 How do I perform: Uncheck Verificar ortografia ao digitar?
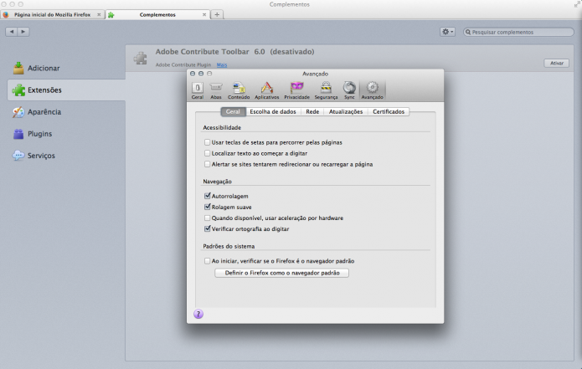[207, 228]
